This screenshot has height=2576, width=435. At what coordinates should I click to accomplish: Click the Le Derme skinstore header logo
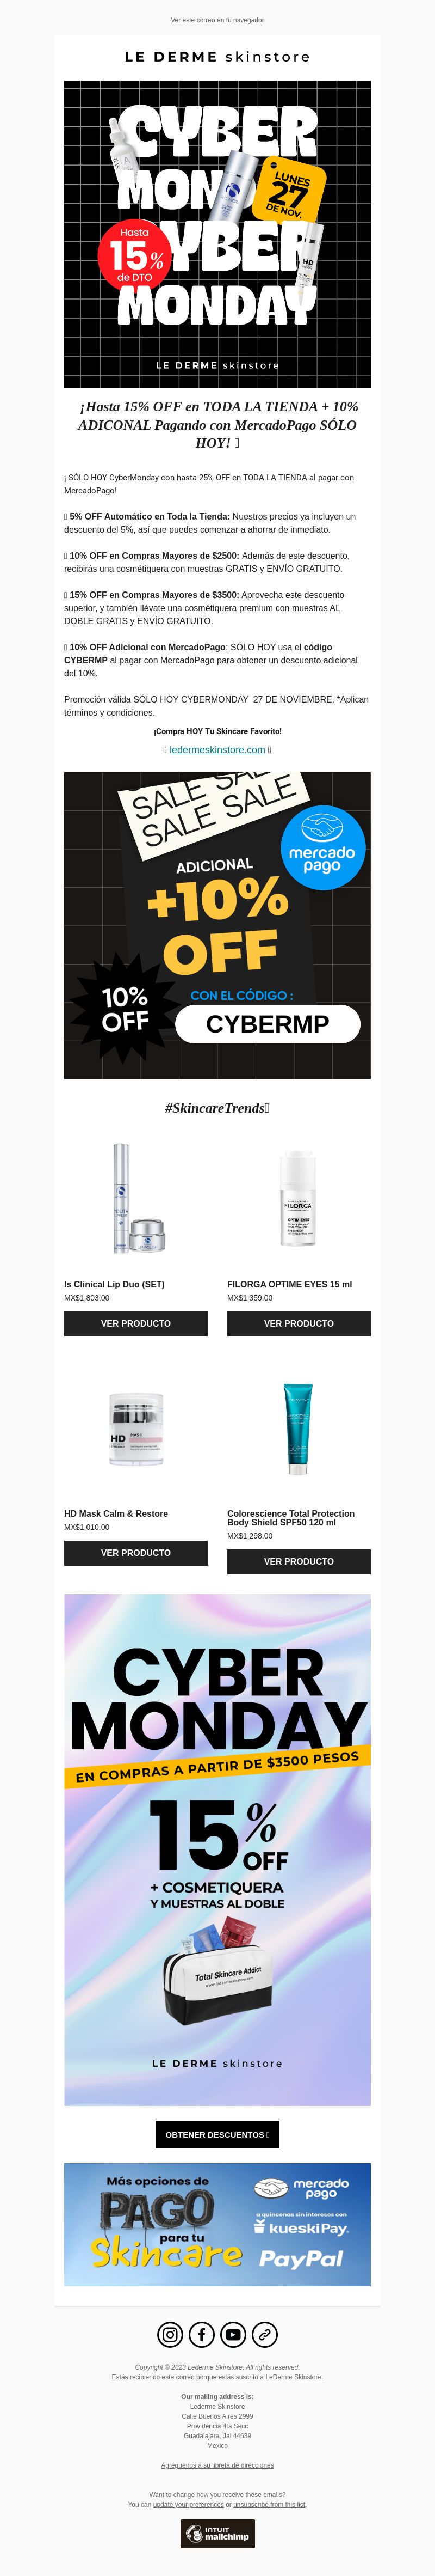[217, 57]
